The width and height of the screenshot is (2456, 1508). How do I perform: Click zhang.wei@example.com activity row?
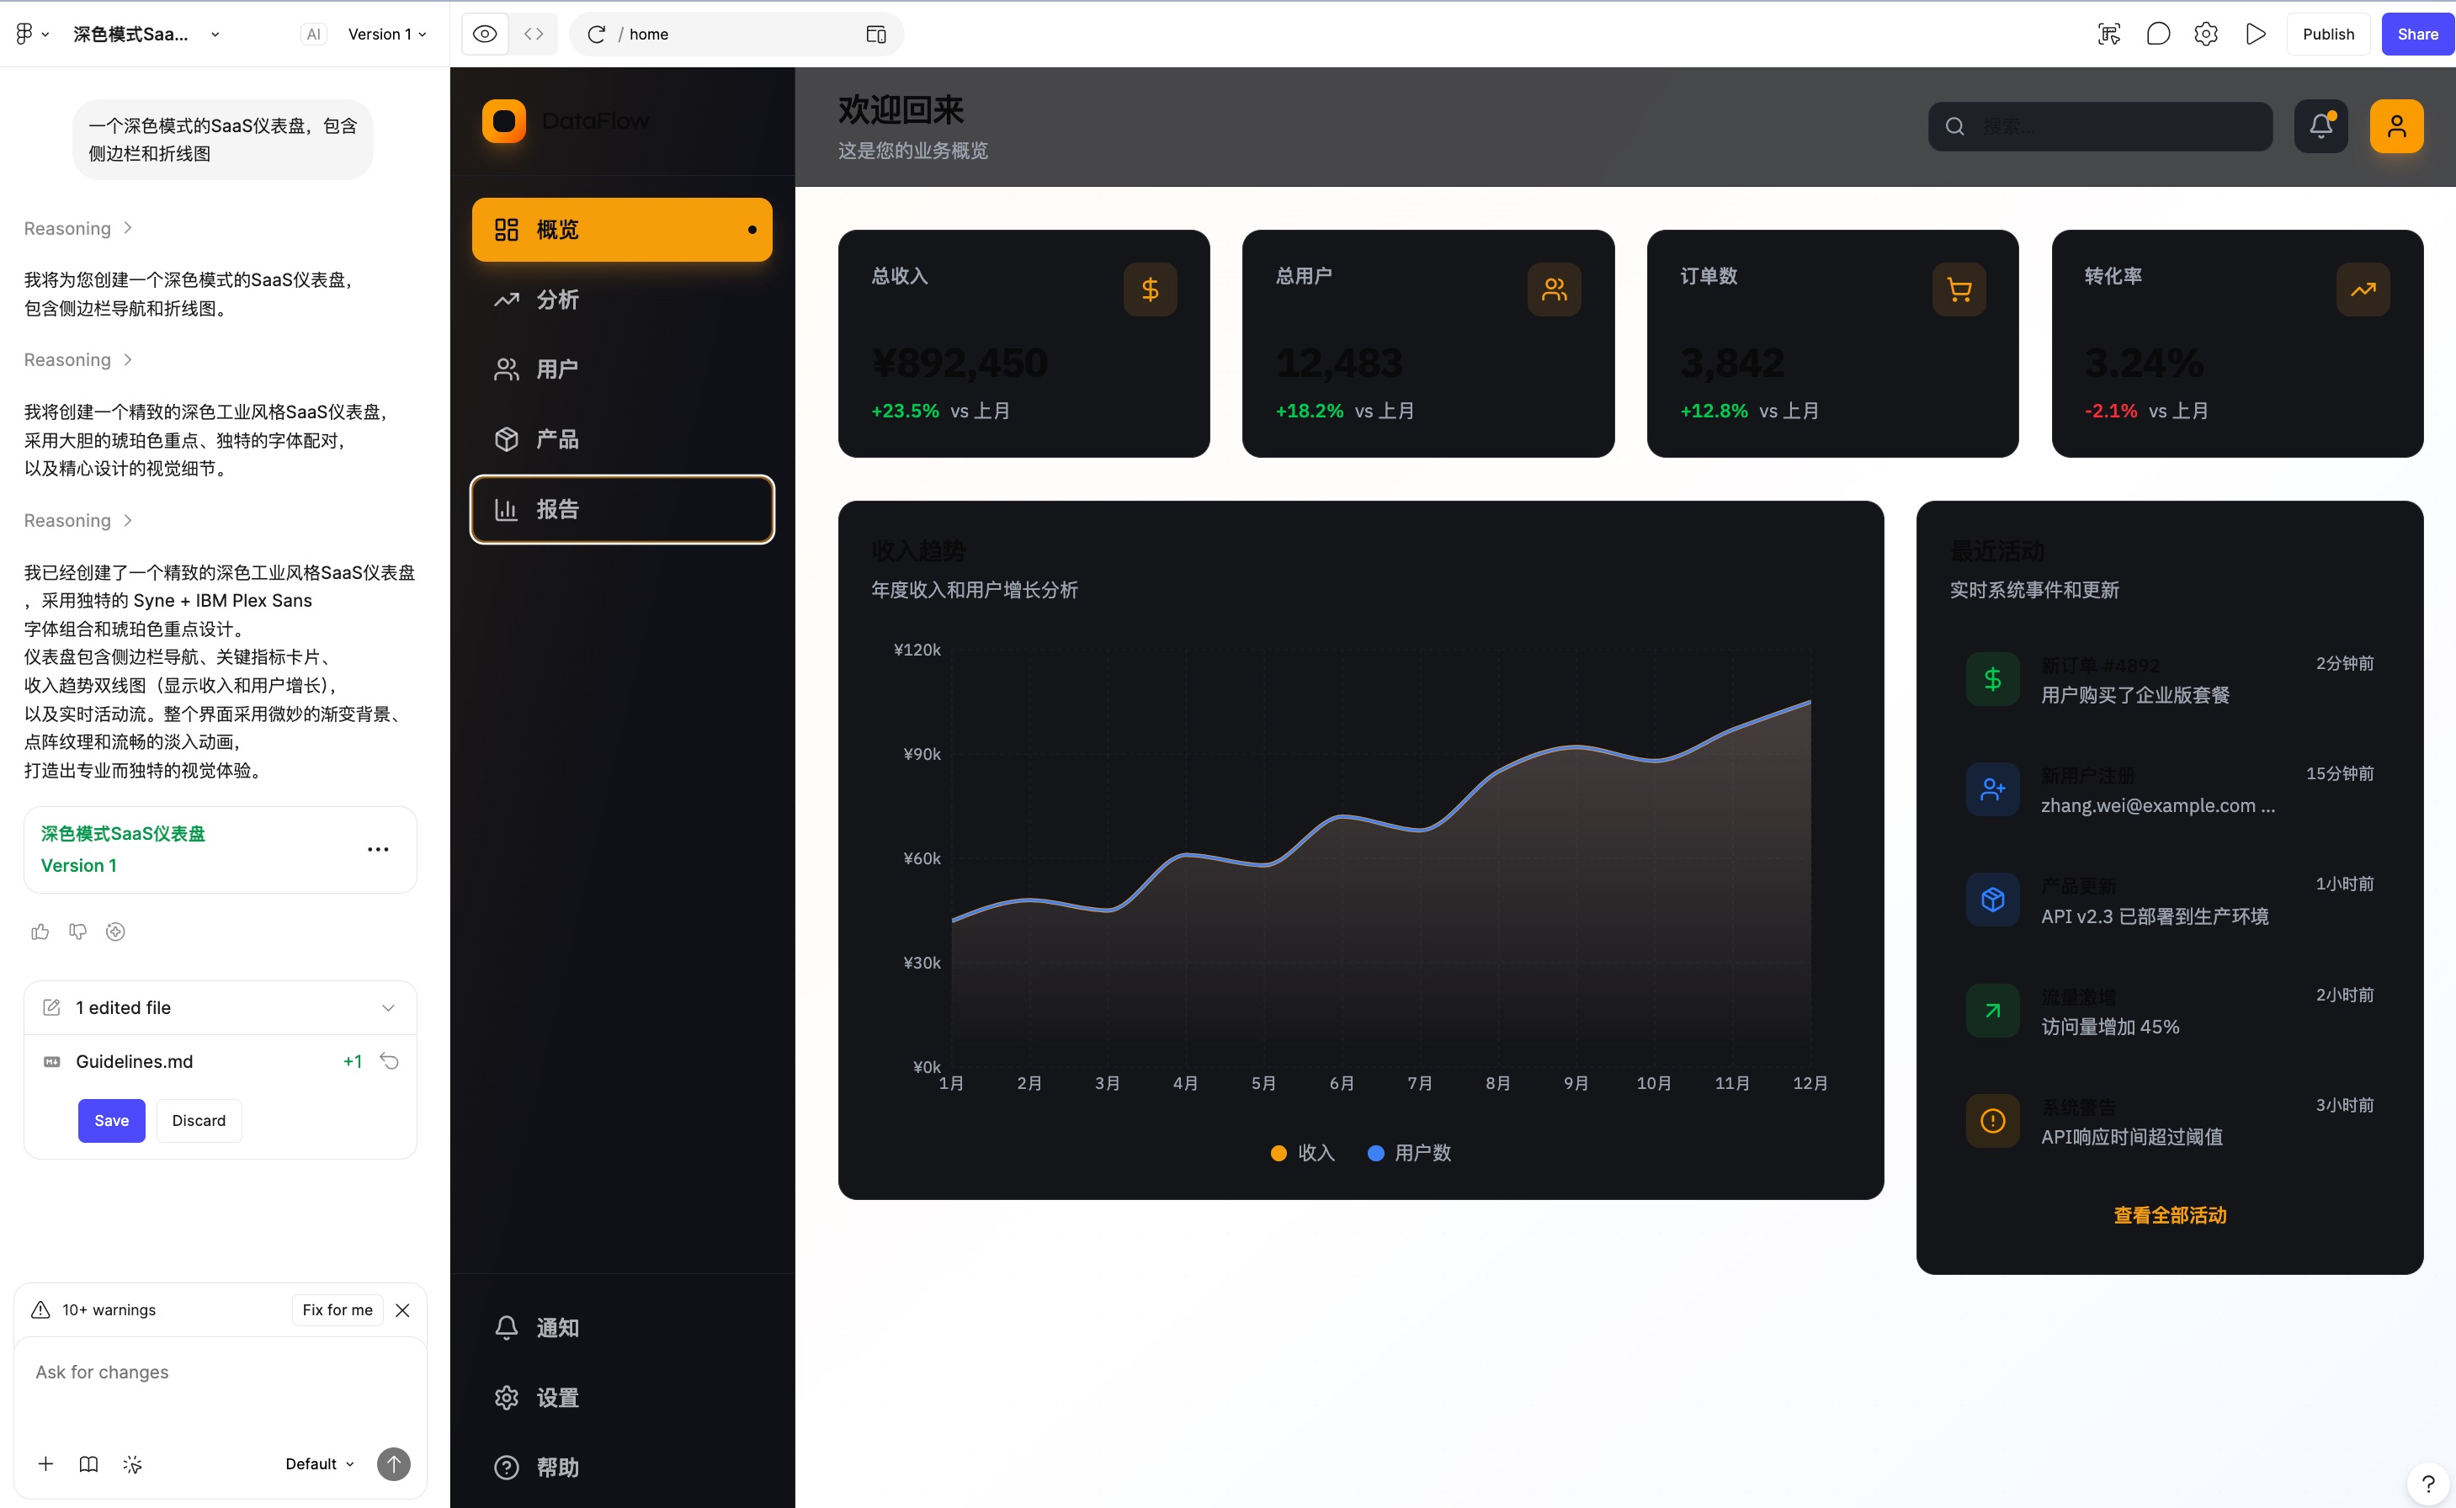click(2170, 790)
